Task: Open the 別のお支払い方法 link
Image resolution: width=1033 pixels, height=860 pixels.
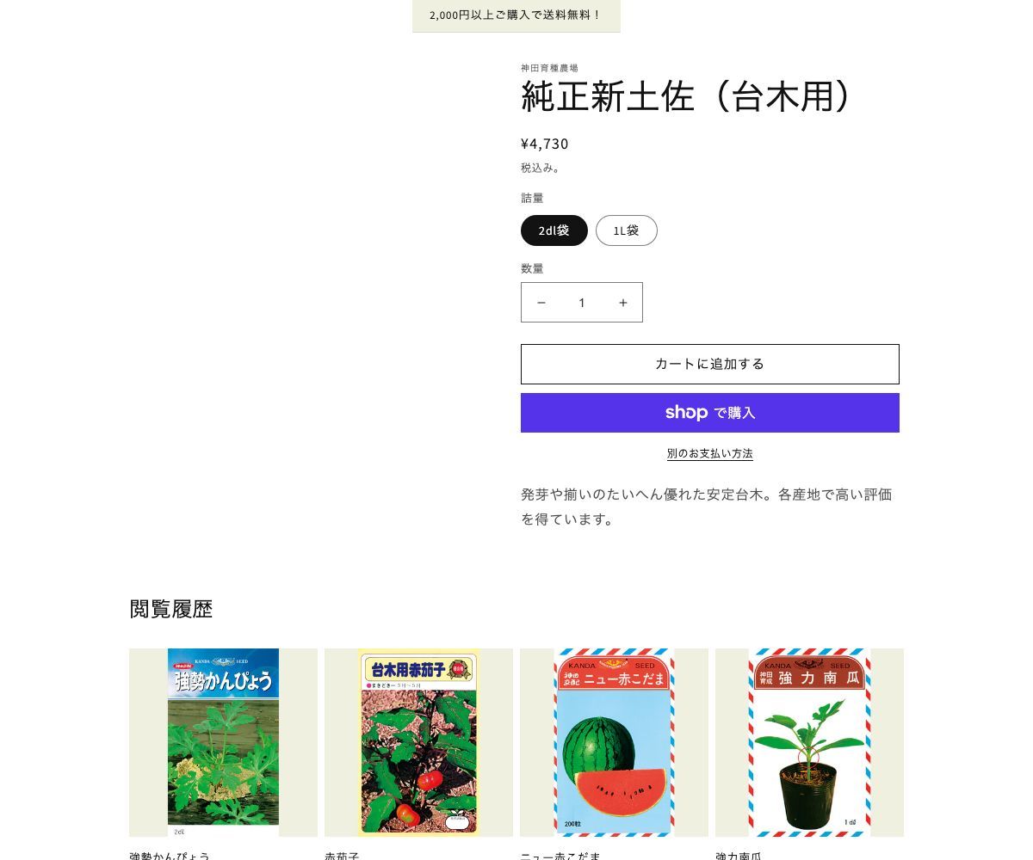Action: pyautogui.click(x=710, y=453)
